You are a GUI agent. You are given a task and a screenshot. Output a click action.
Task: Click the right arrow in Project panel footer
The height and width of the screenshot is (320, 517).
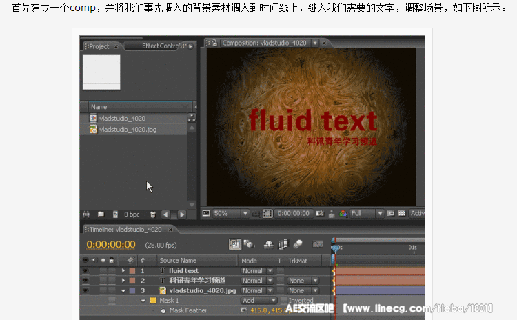tap(182, 214)
